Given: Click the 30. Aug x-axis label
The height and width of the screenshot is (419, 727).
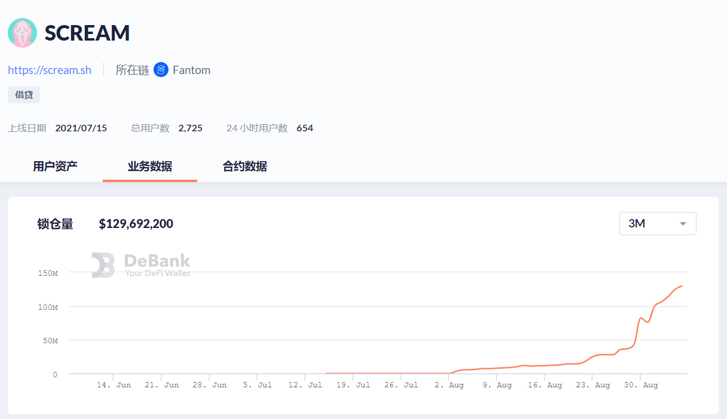Looking at the screenshot, I should [640, 385].
